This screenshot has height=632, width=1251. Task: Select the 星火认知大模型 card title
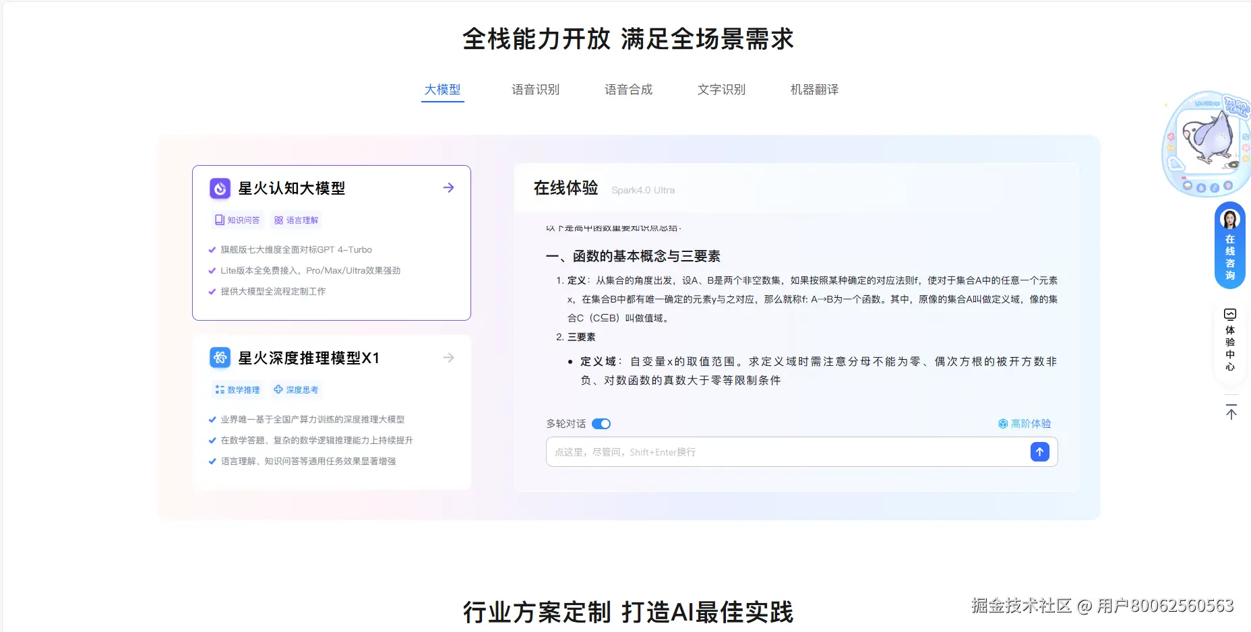point(292,188)
